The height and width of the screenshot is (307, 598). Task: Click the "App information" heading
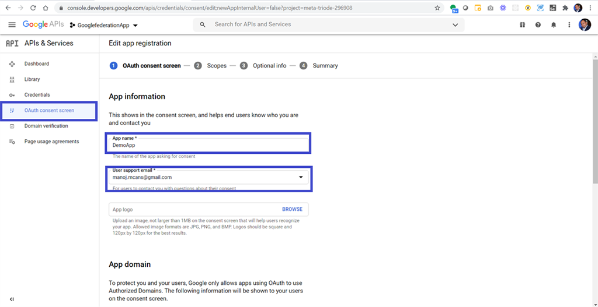pyautogui.click(x=137, y=97)
